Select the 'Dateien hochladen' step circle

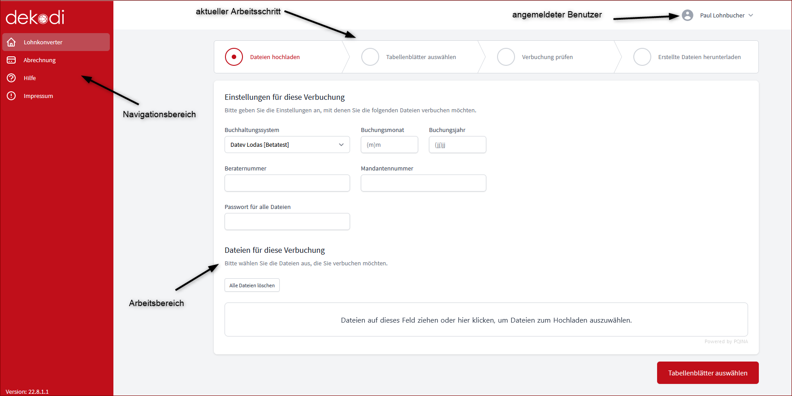click(x=234, y=57)
